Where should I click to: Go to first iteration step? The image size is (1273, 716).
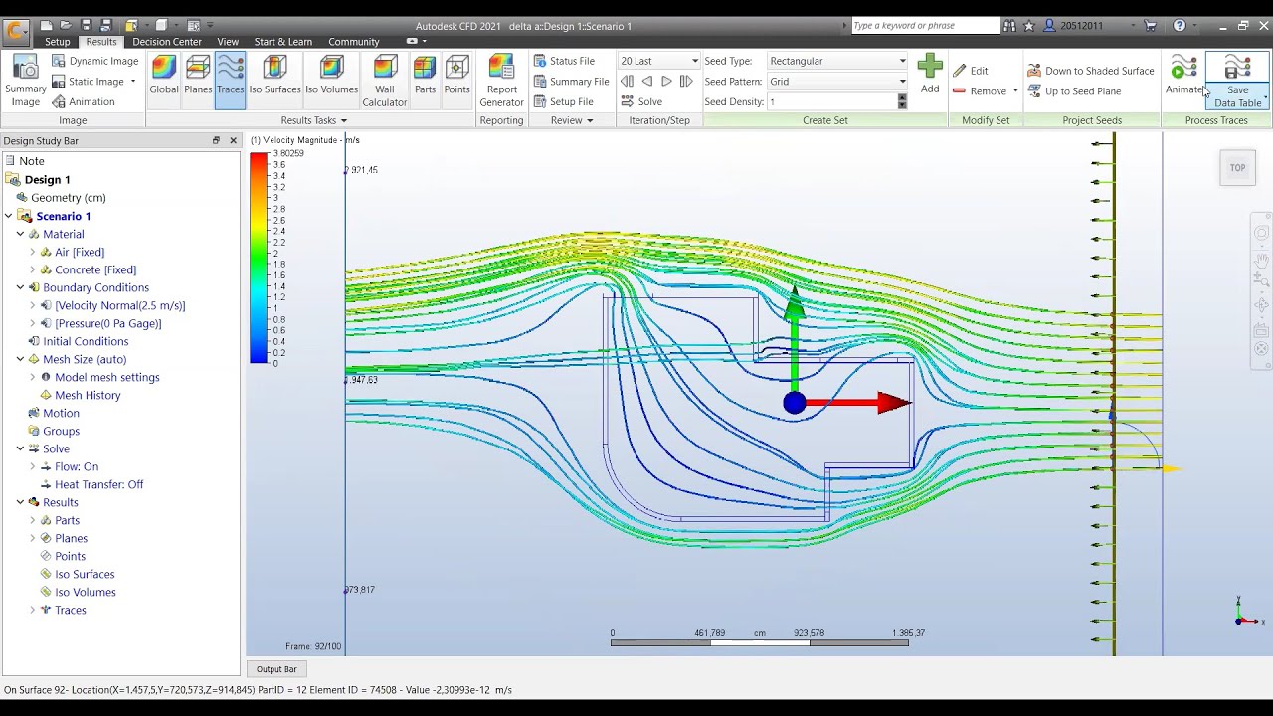point(627,82)
